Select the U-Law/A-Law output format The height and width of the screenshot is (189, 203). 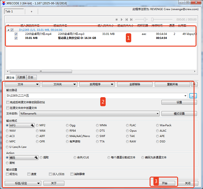tap(7, 147)
